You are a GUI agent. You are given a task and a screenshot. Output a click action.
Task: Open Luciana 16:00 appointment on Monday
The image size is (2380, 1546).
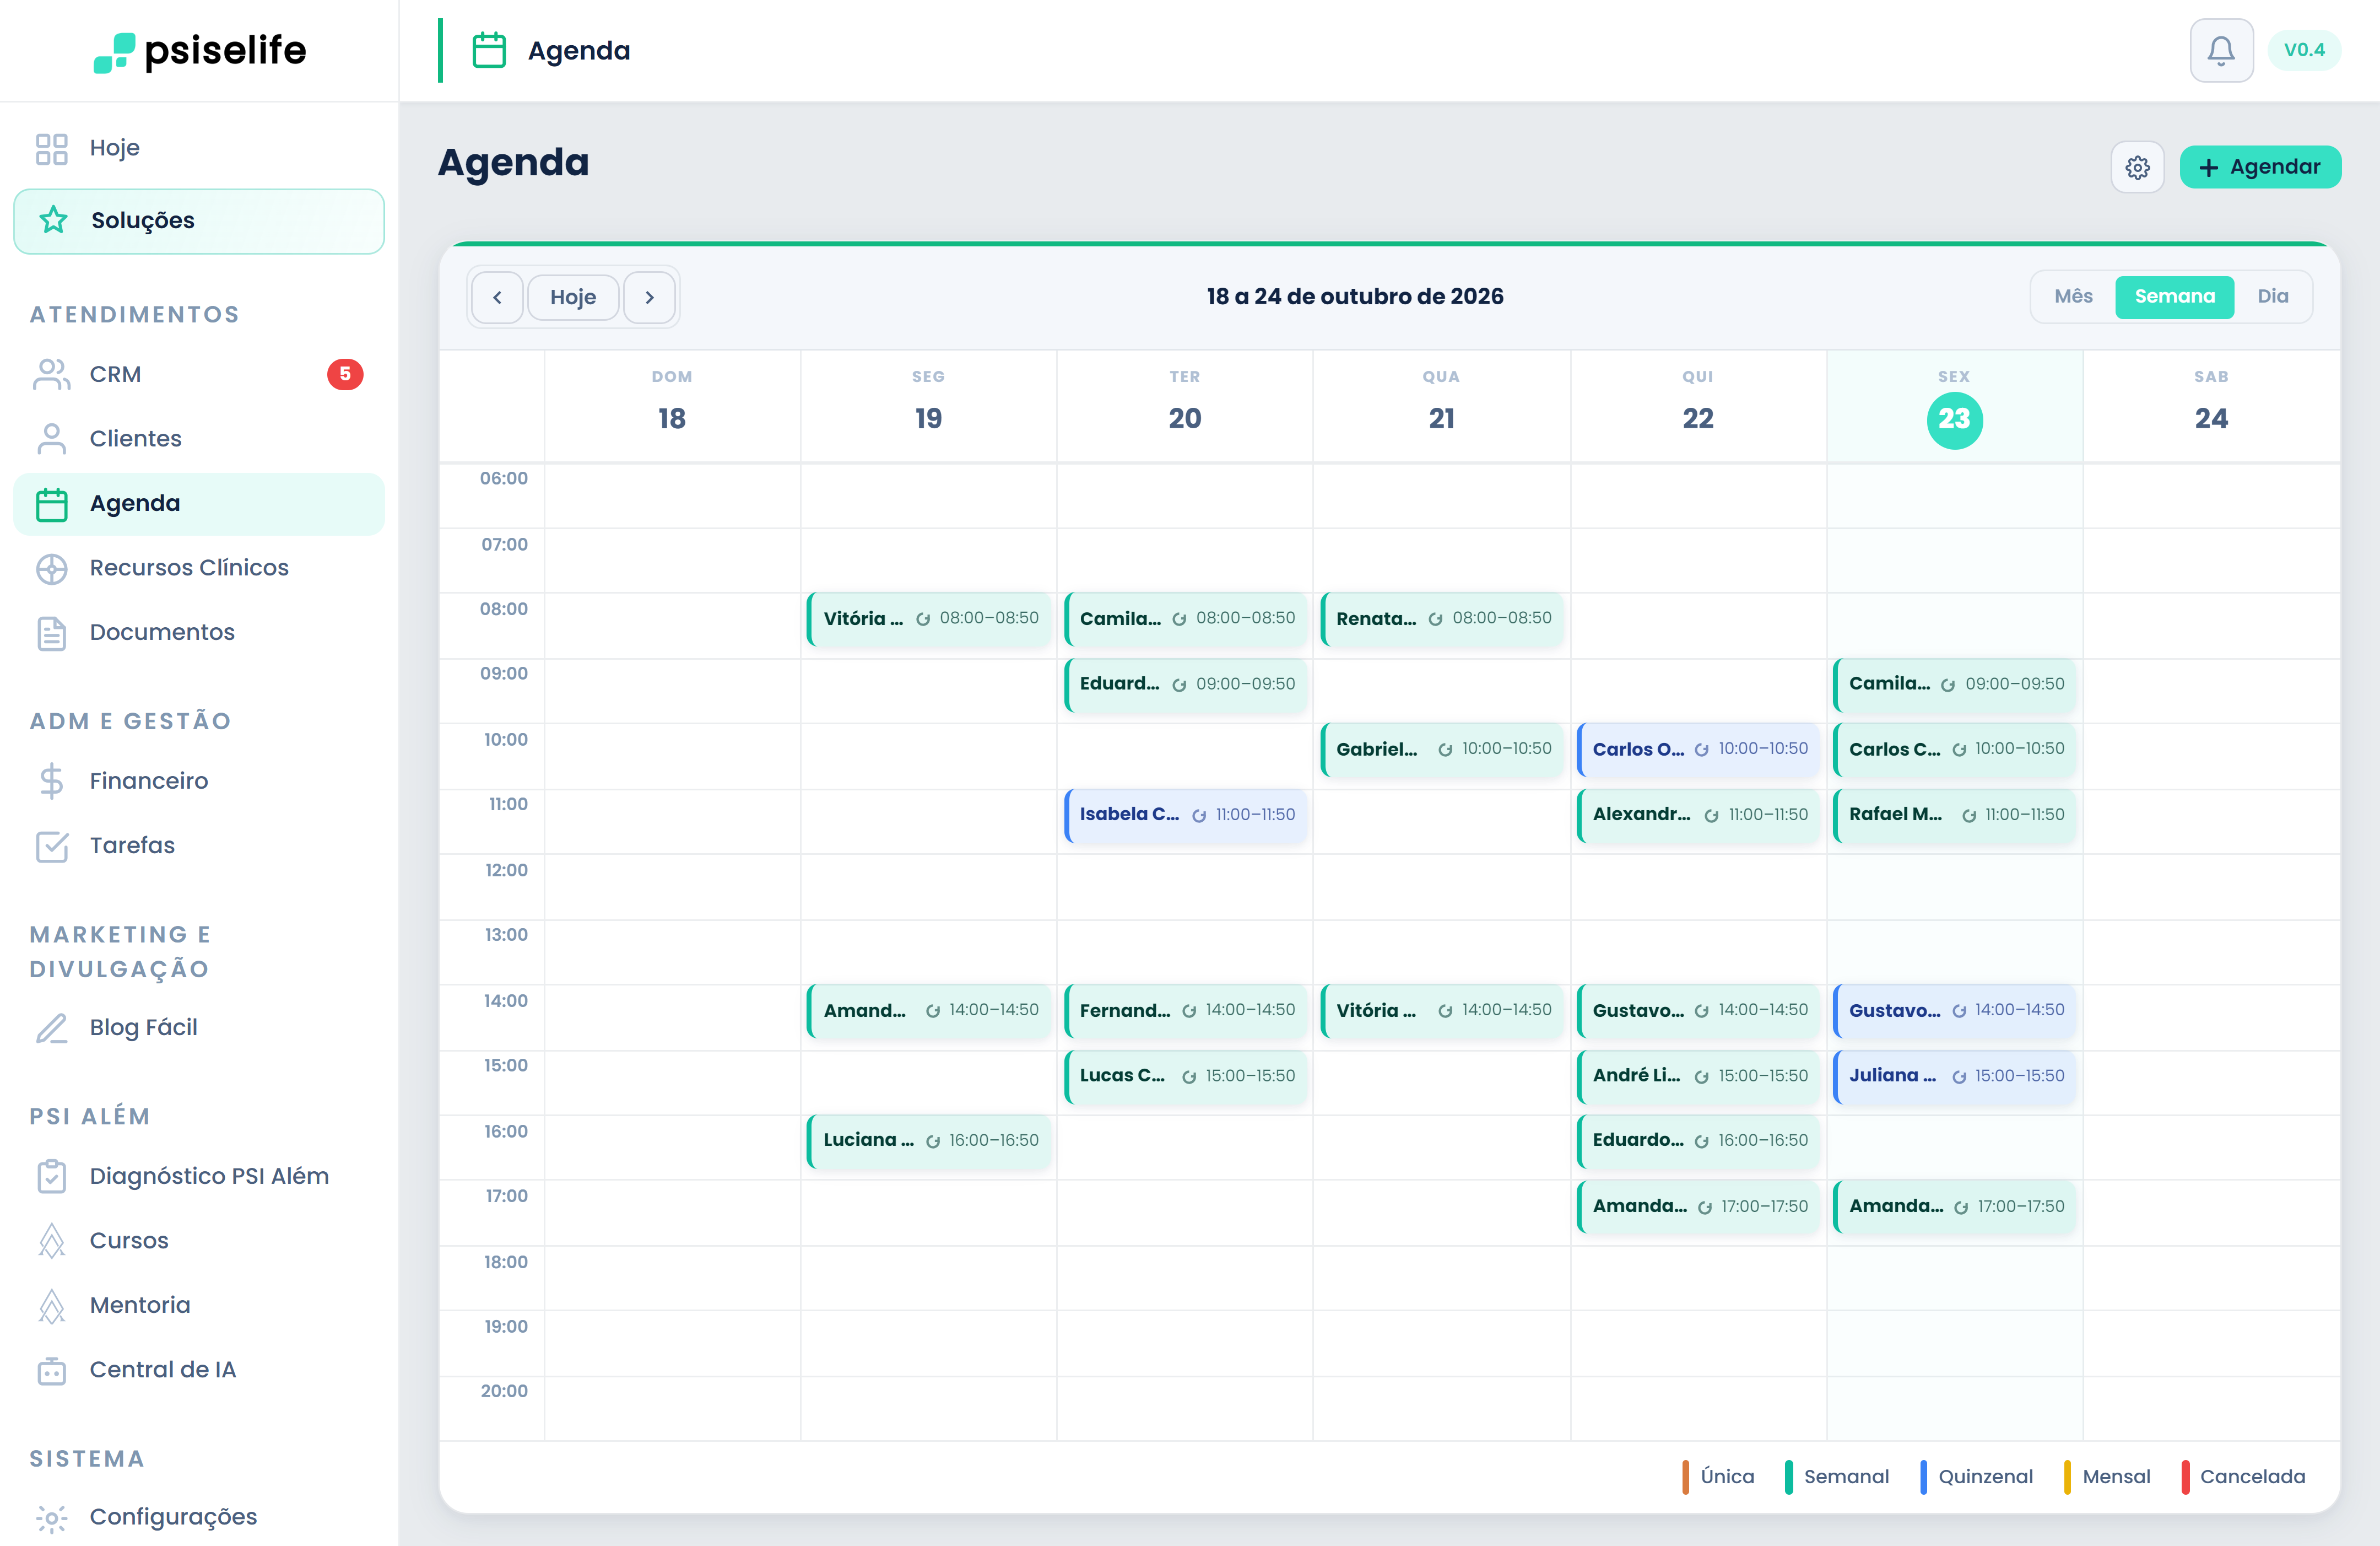(x=929, y=1141)
